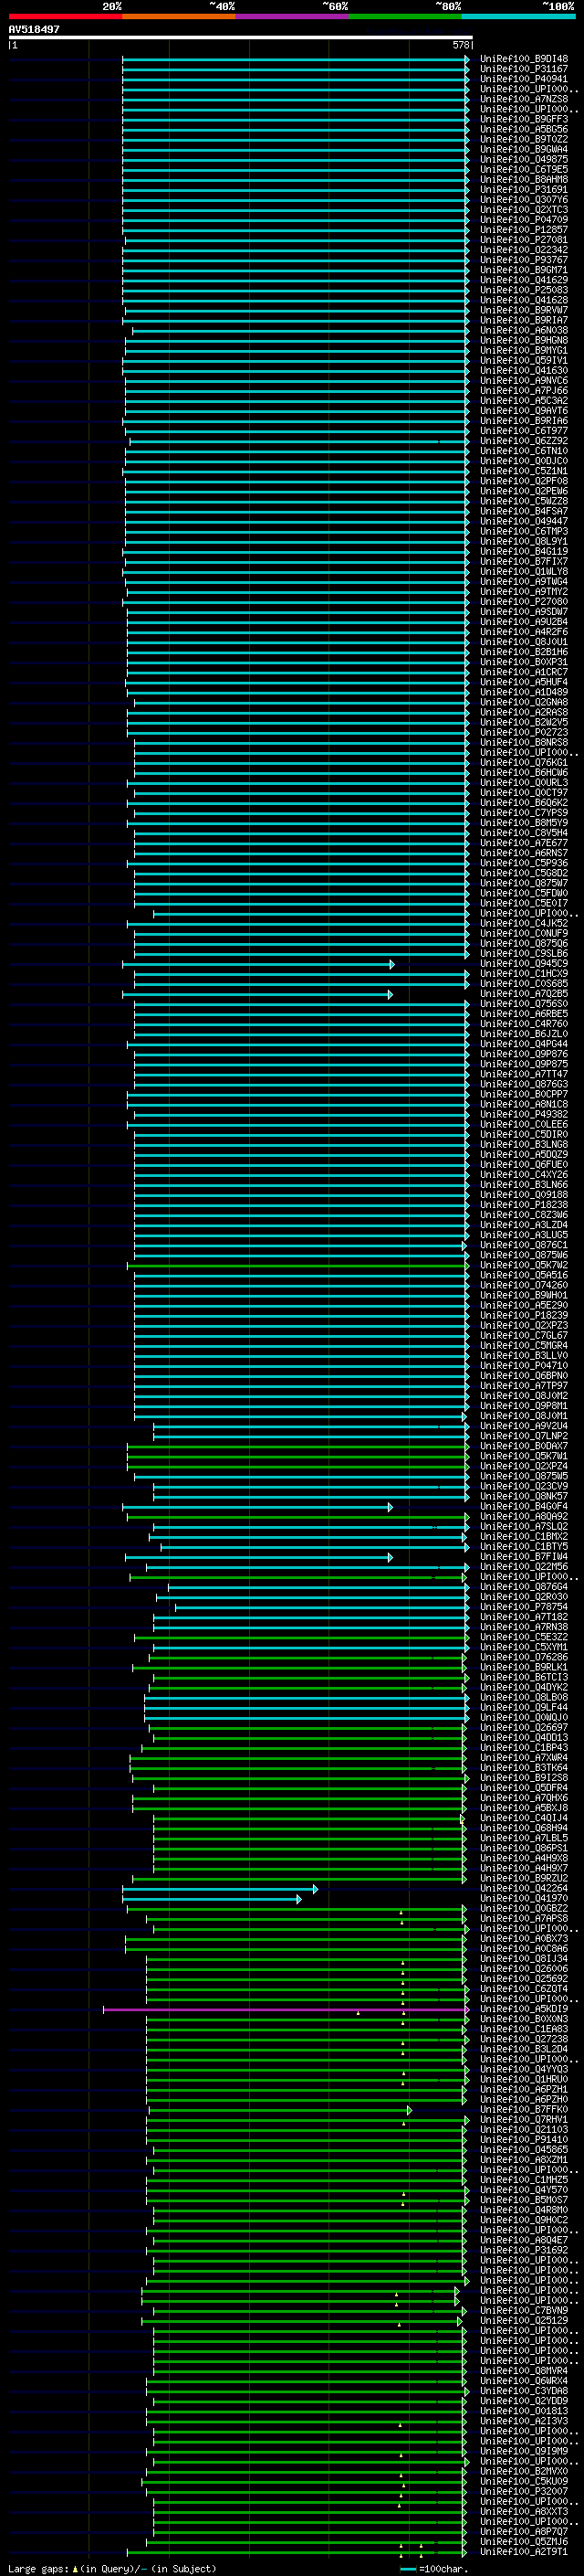
Task: Click the UniRef100_Q5K7W2 hit label
Action: tap(523, 1265)
